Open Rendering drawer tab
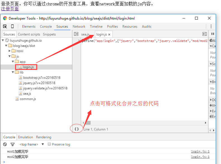The width and height of the screenshot is (221, 164). pos(44,137)
